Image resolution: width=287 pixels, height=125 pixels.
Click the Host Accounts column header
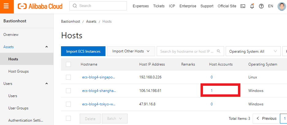click(x=221, y=64)
